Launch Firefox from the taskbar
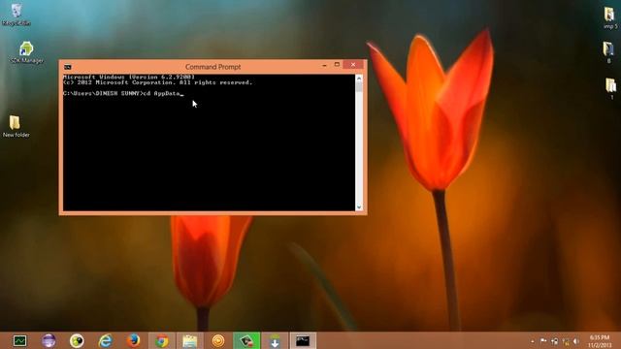 [134, 340]
